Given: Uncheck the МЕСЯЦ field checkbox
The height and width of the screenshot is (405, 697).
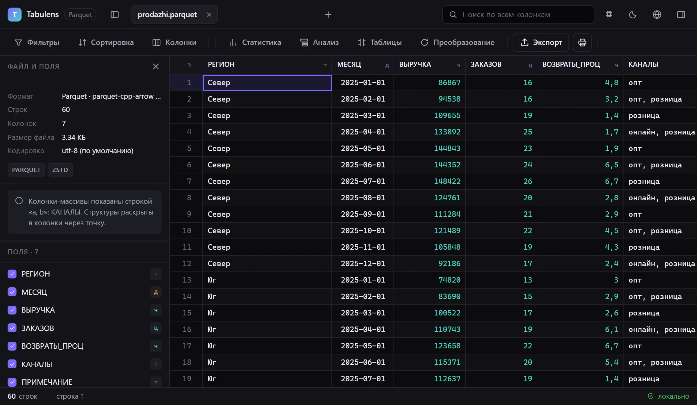Looking at the screenshot, I should pyautogui.click(x=12, y=292).
